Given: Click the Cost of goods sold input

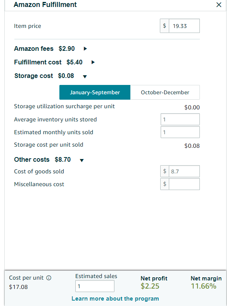Looking at the screenshot, I should click(x=184, y=171).
